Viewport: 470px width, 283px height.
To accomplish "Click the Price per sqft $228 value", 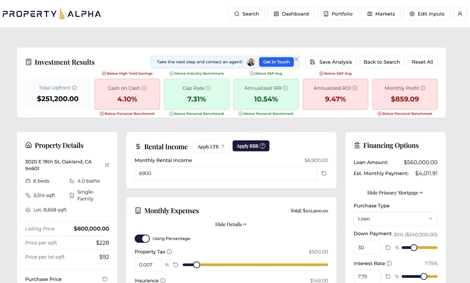I will [103, 243].
